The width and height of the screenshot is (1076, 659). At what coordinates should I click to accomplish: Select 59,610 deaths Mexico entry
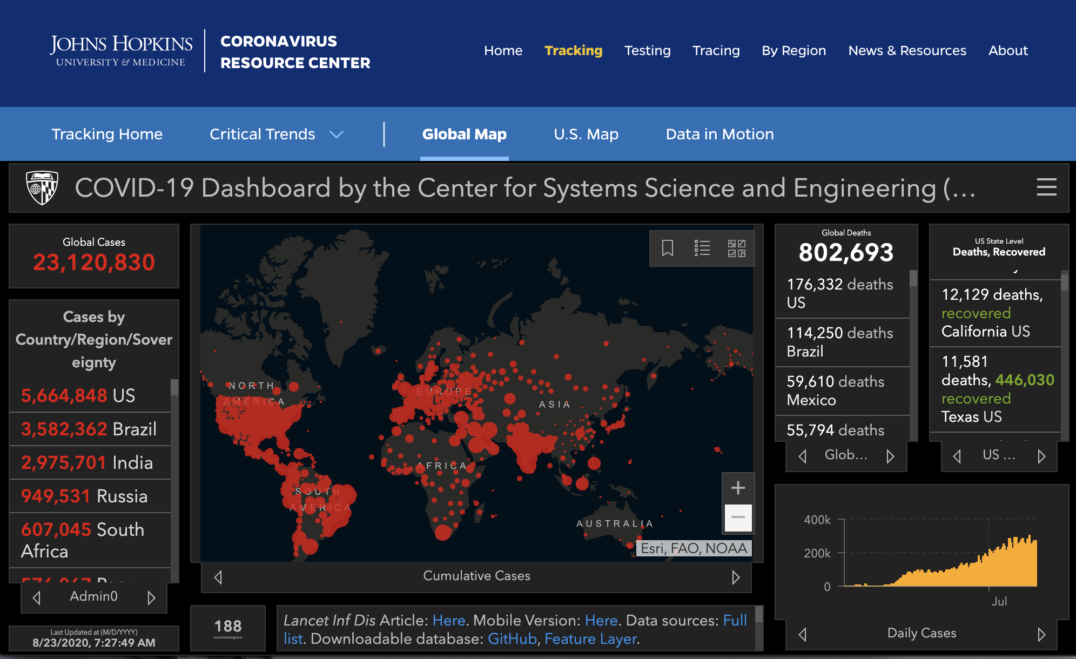pos(842,391)
